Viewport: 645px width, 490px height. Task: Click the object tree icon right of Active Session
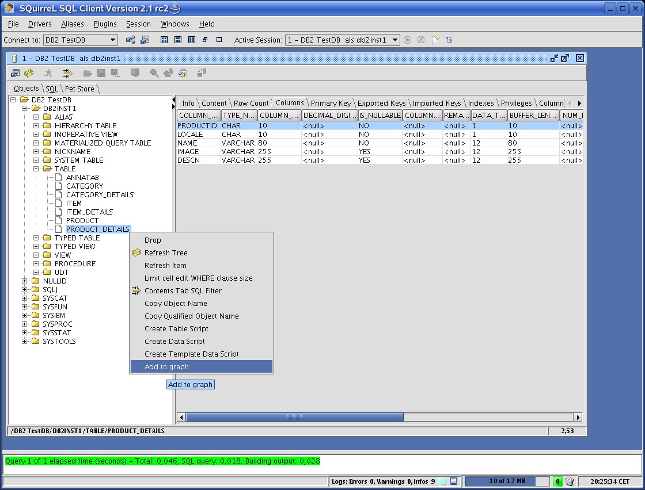449,40
